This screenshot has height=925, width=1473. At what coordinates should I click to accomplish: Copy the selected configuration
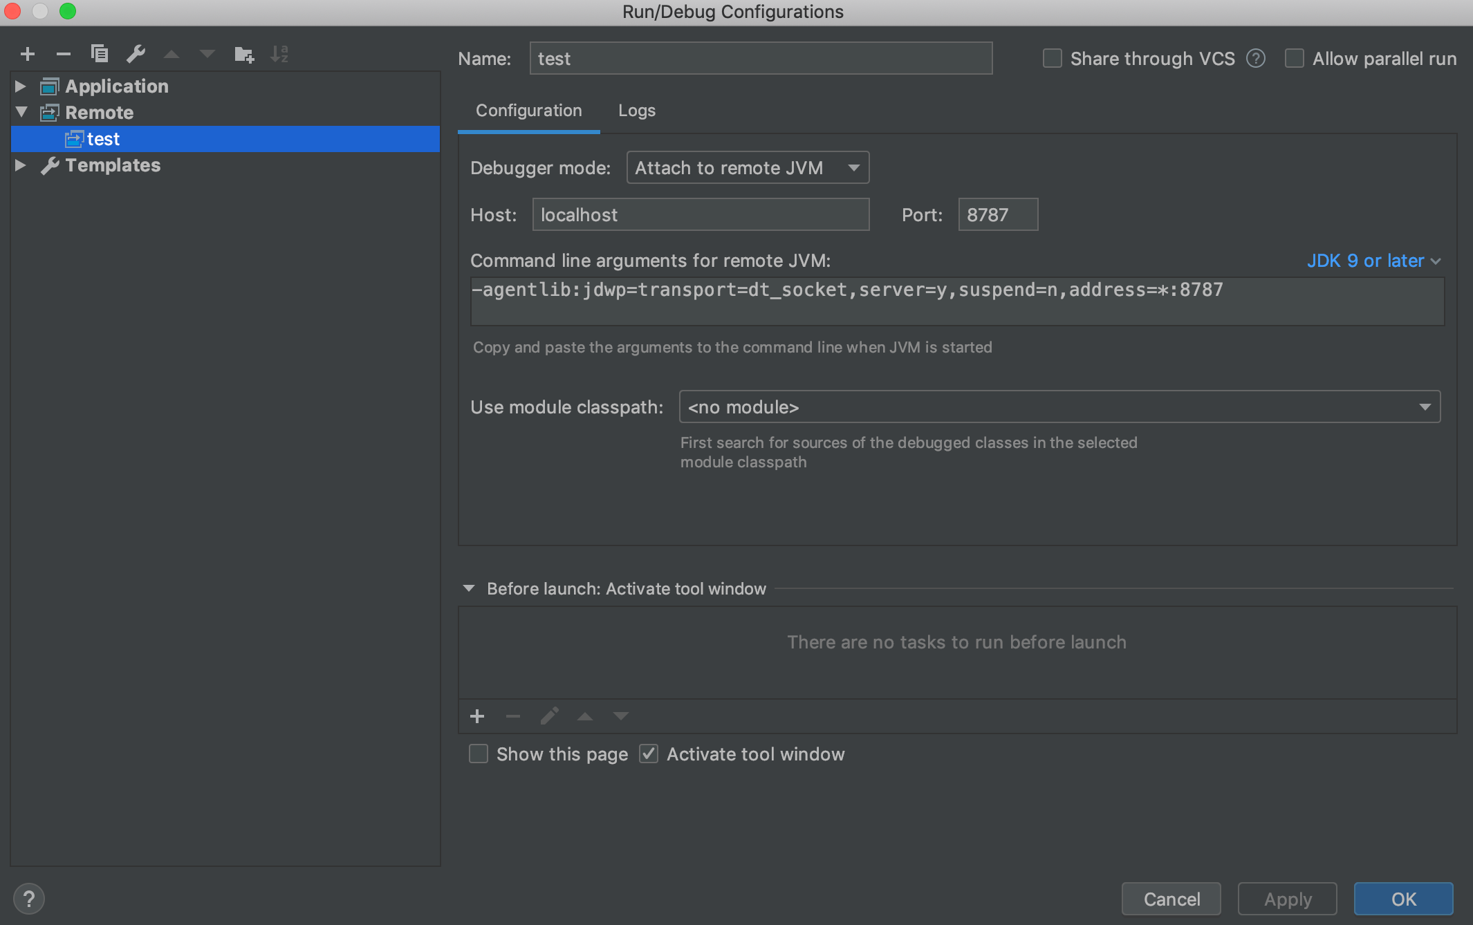(x=100, y=54)
